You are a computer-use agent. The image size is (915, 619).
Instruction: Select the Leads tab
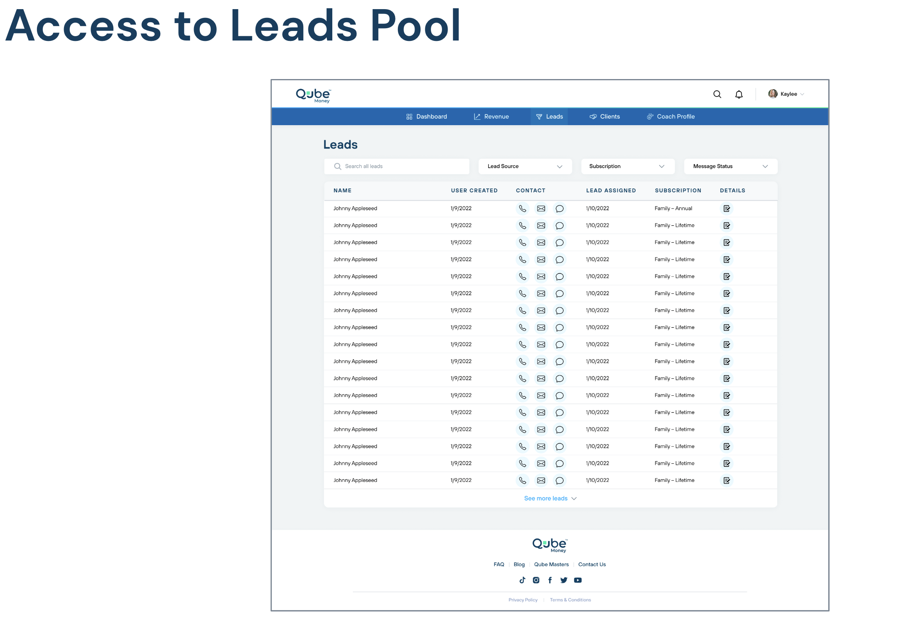549,116
